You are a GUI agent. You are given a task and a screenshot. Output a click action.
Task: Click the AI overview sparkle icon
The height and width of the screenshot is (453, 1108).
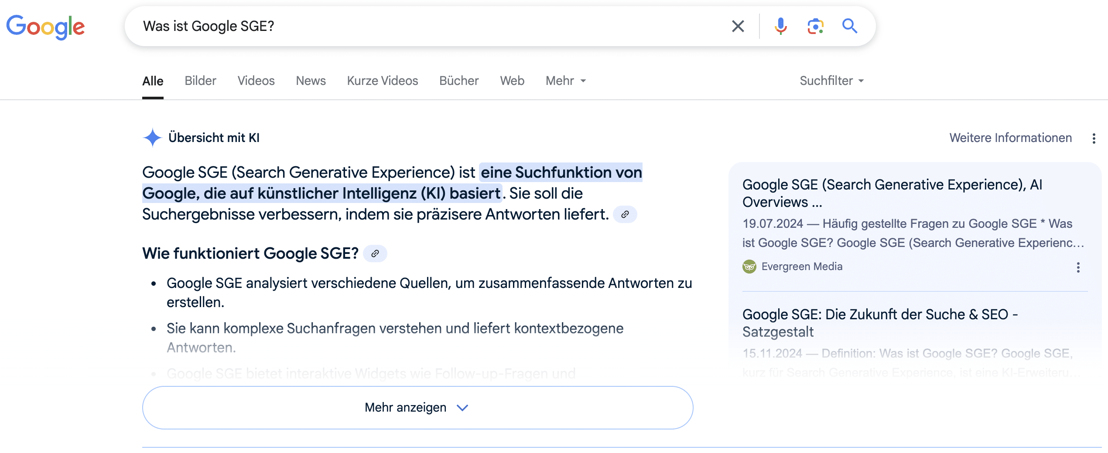coord(152,138)
